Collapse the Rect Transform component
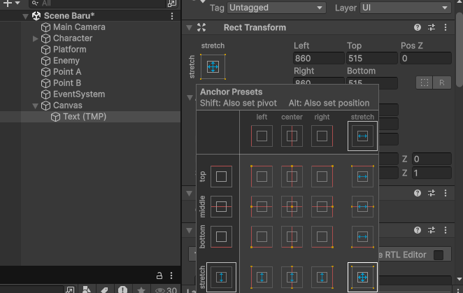This screenshot has width=463, height=293. click(190, 28)
